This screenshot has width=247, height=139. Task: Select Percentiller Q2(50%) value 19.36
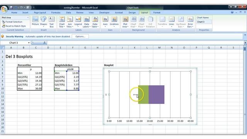[x=36, y=81]
